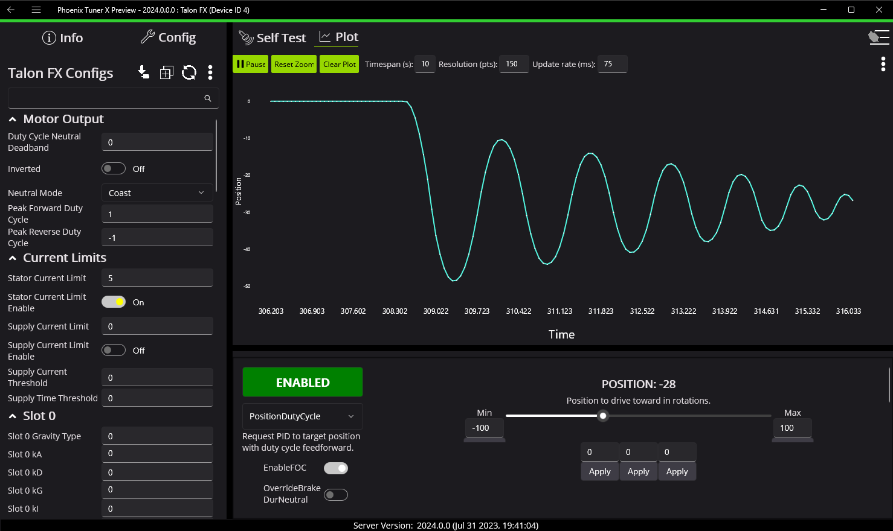Click the POSITION: -28 label

tap(639, 384)
